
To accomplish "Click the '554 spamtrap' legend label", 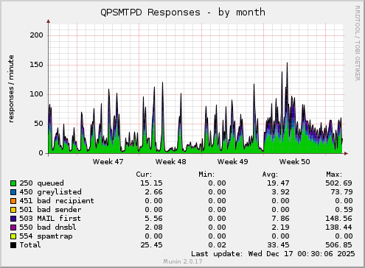I will click(x=46, y=236).
